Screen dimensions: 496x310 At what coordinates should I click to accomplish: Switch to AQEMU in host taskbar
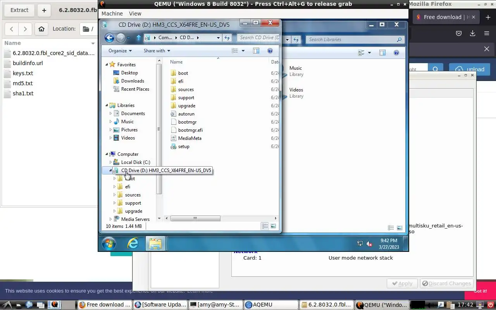271,305
